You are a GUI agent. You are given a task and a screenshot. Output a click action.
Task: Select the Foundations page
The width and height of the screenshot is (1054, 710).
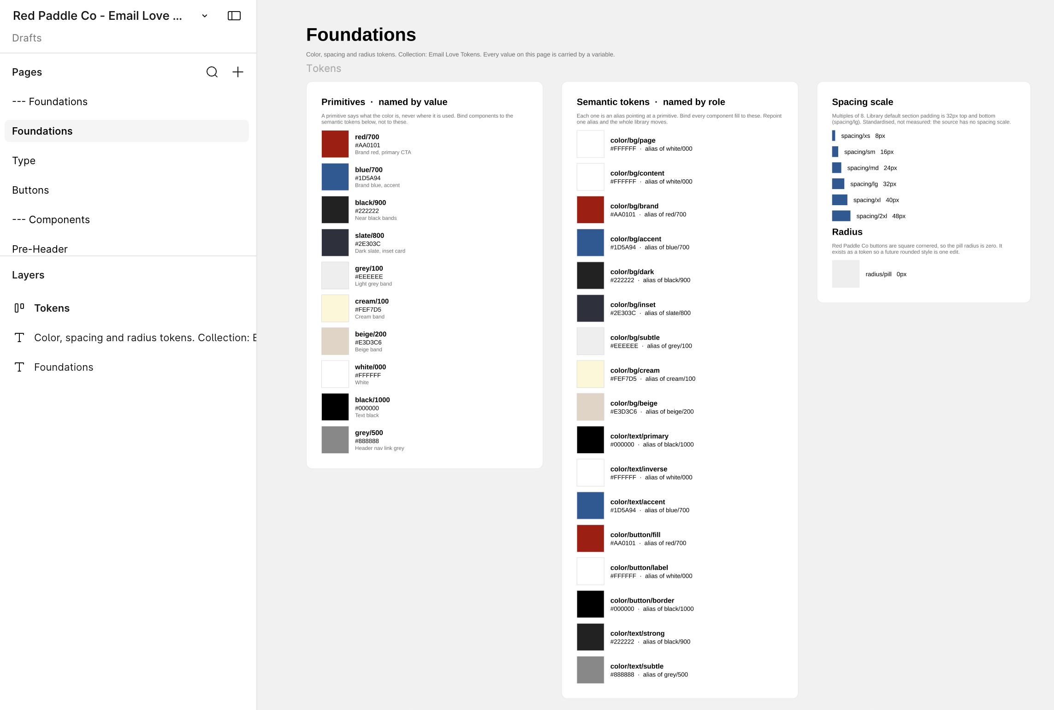[x=127, y=131]
